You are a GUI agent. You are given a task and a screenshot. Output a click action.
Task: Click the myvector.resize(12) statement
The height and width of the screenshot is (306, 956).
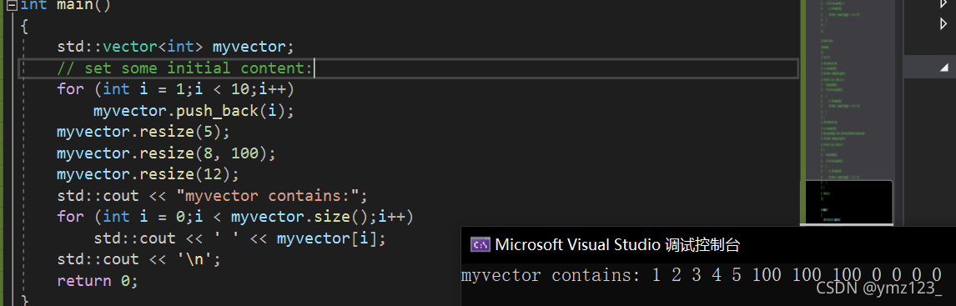(x=148, y=174)
